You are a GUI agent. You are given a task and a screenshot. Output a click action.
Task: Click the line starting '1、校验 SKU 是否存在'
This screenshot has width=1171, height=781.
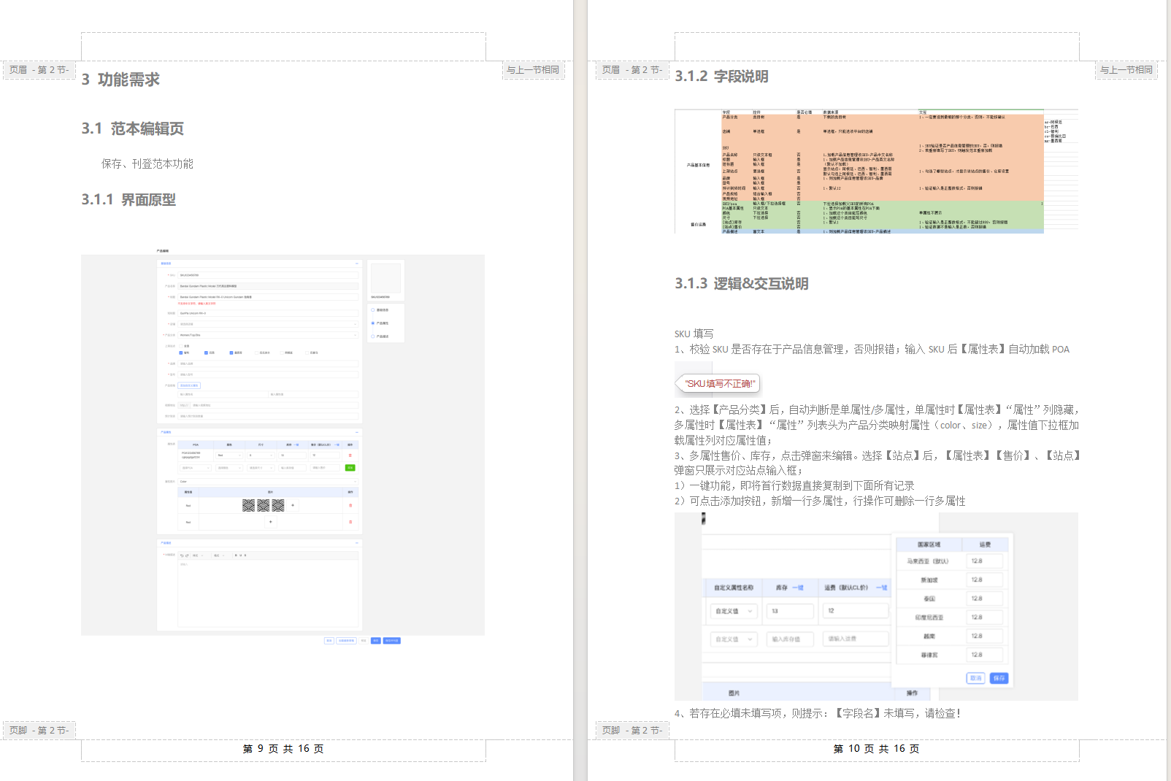point(872,349)
